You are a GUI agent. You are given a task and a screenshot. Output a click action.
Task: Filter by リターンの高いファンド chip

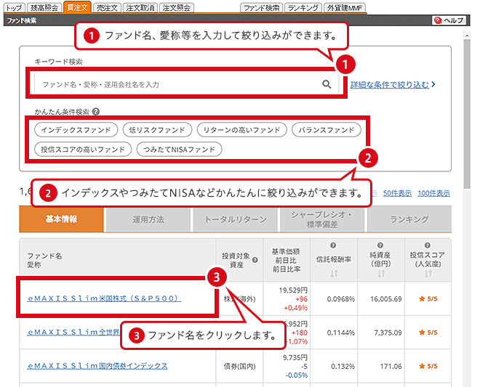[x=241, y=130]
